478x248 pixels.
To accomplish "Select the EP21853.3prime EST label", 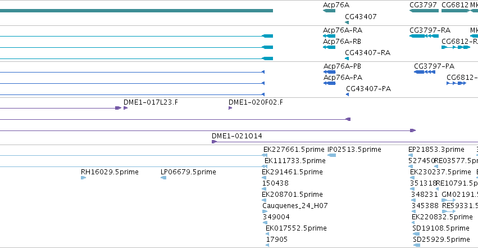I will pyautogui.click(x=436, y=150).
